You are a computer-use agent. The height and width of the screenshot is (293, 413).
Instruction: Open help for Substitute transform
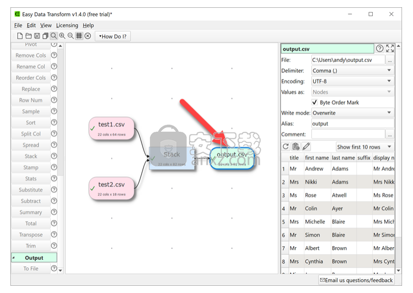point(54,190)
